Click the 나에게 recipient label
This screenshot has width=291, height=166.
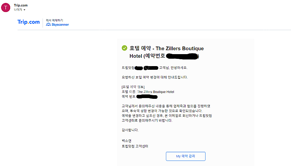(18, 10)
